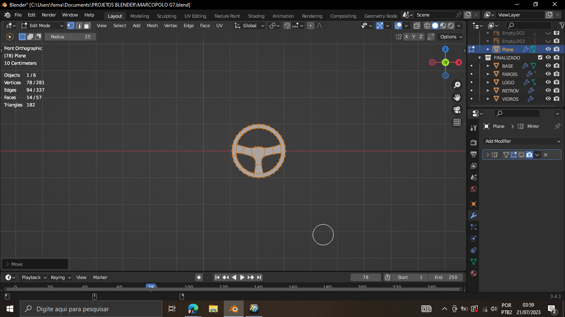565x317 pixels.
Task: Open the Vertex menu
Action: click(170, 26)
